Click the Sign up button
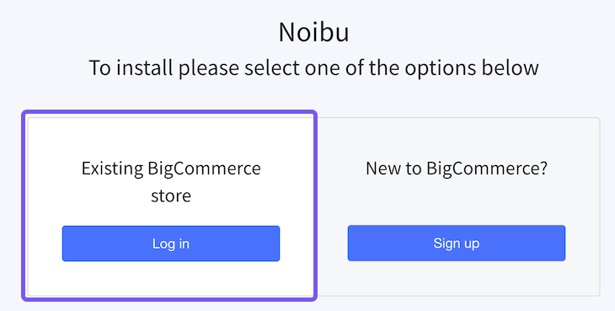 tap(456, 243)
